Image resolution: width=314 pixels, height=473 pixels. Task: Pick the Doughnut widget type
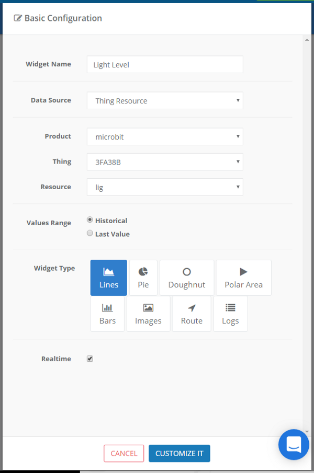187,278
